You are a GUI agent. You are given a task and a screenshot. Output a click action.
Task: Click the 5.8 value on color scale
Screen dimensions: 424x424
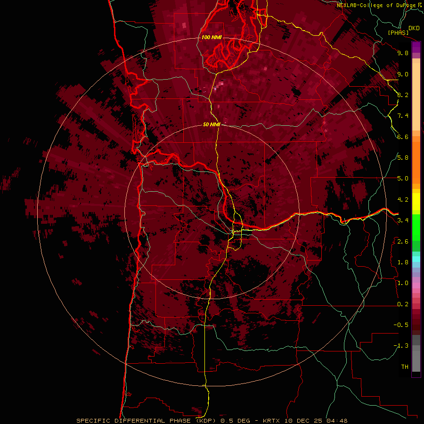pyautogui.click(x=403, y=158)
